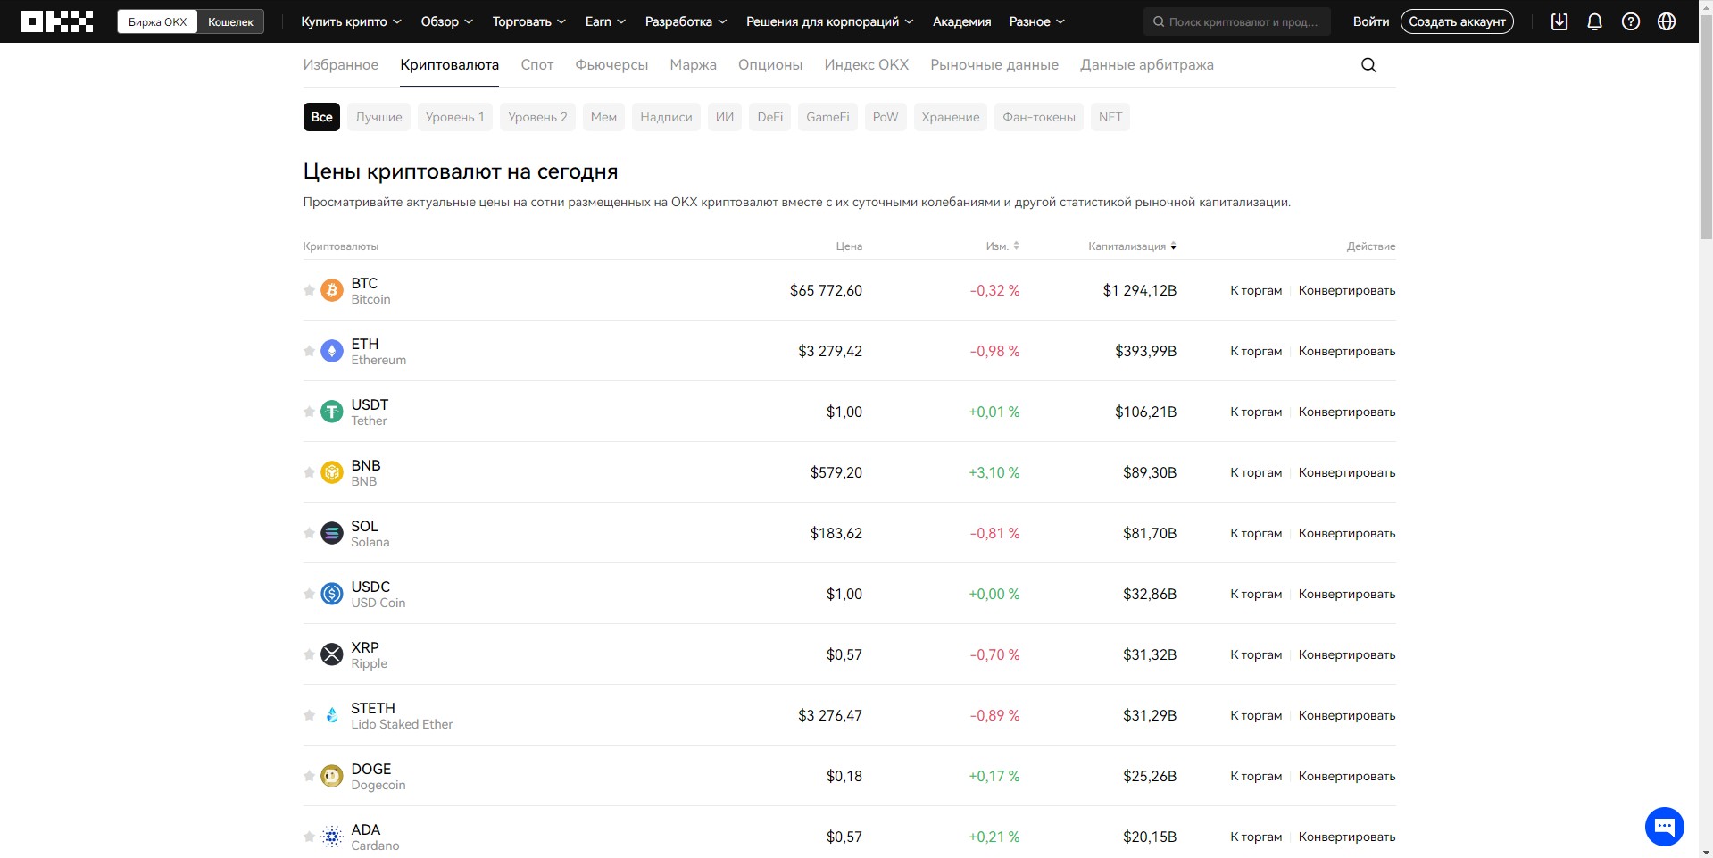Open the Рыночные данные tab

click(994, 65)
